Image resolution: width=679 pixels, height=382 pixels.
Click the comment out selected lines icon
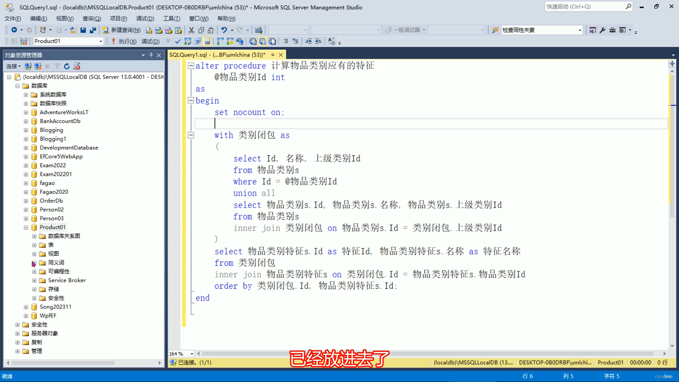click(285, 41)
